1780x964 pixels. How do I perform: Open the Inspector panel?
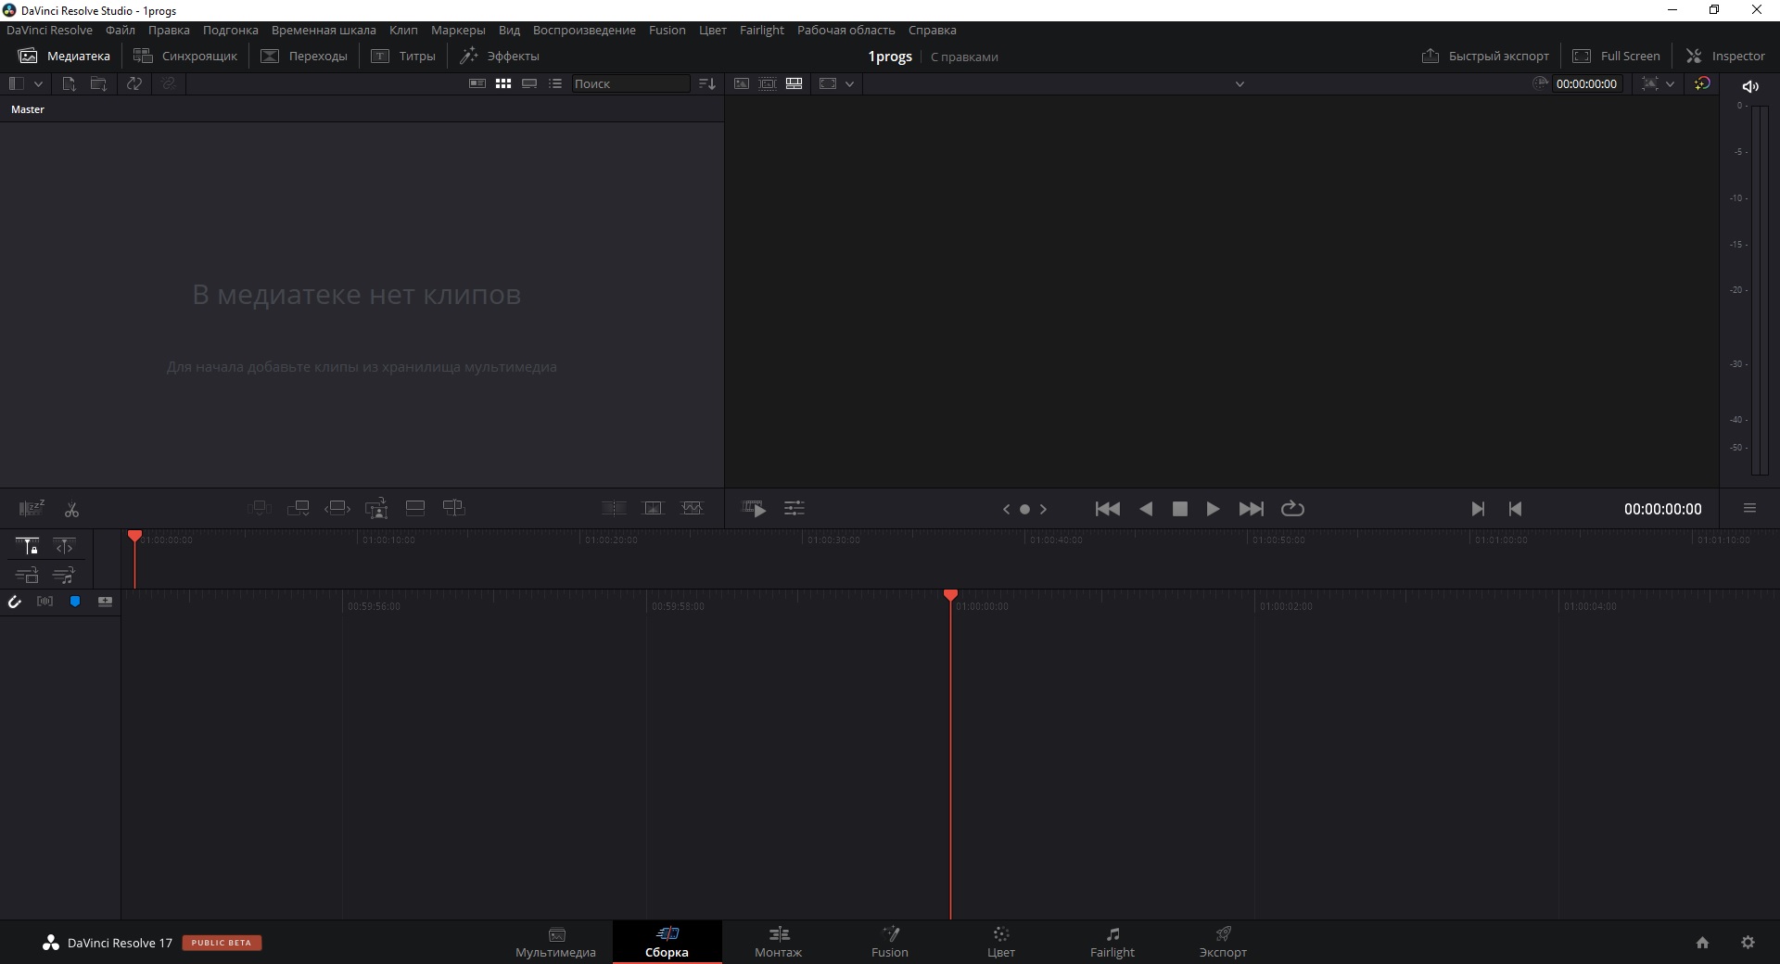click(1726, 56)
